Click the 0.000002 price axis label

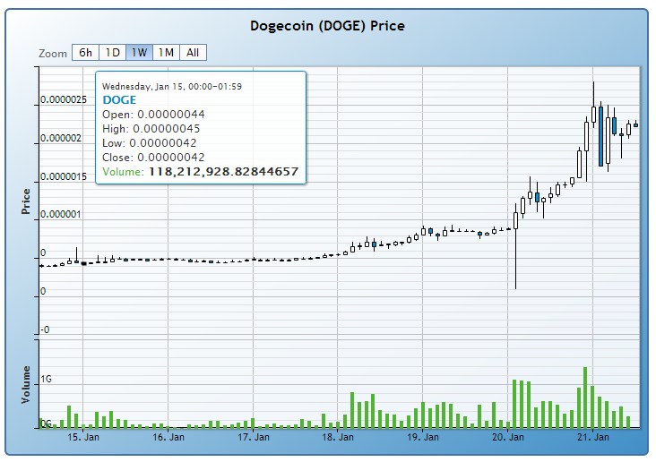(61, 139)
